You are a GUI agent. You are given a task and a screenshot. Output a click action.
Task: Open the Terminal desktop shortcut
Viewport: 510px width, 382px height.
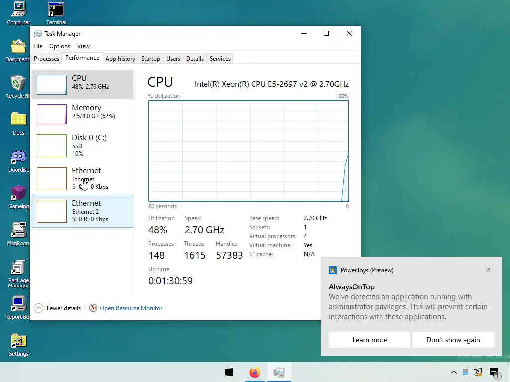[56, 13]
